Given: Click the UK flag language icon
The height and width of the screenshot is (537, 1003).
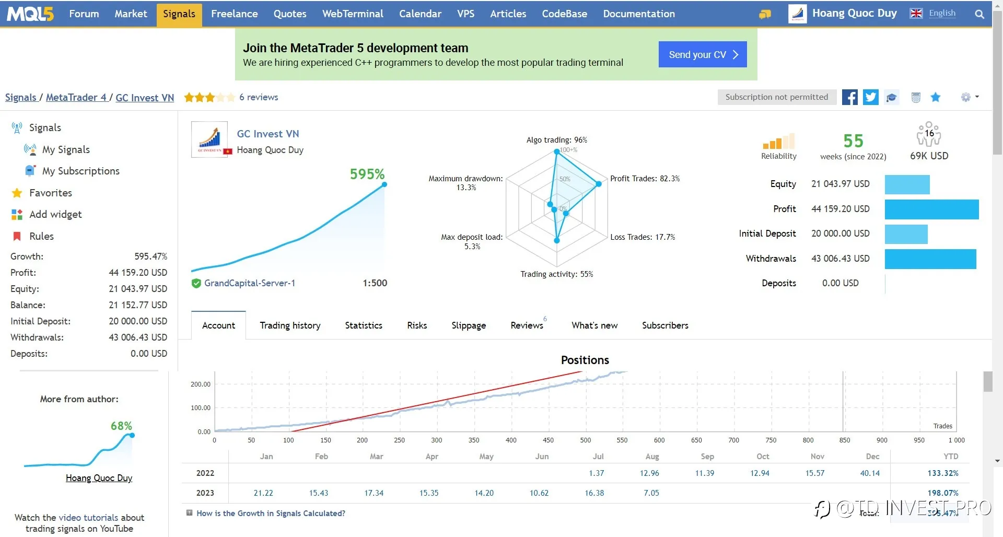Looking at the screenshot, I should point(916,14).
